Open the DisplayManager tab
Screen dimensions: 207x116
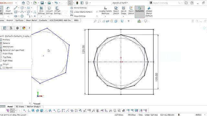(x=24, y=28)
